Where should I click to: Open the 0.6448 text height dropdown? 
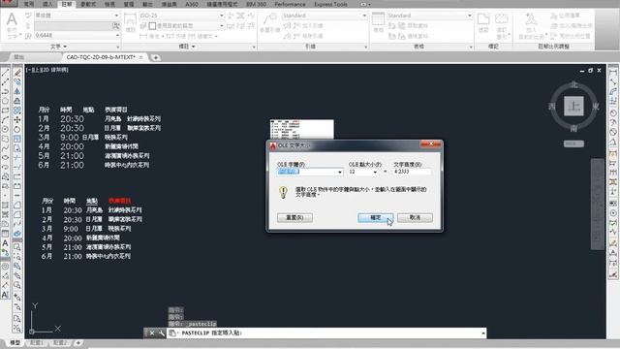[x=117, y=36]
